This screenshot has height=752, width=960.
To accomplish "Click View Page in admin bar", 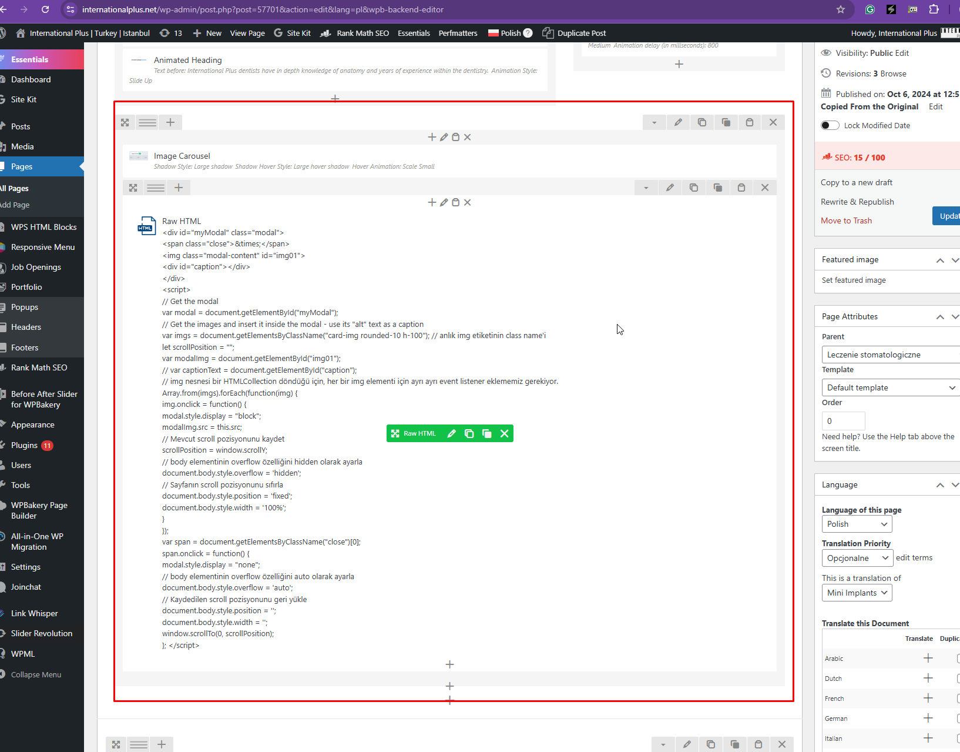I will 247,33.
